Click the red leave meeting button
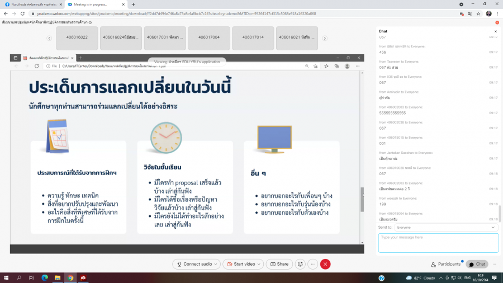Screen dimensions: 503x283 point(325,264)
